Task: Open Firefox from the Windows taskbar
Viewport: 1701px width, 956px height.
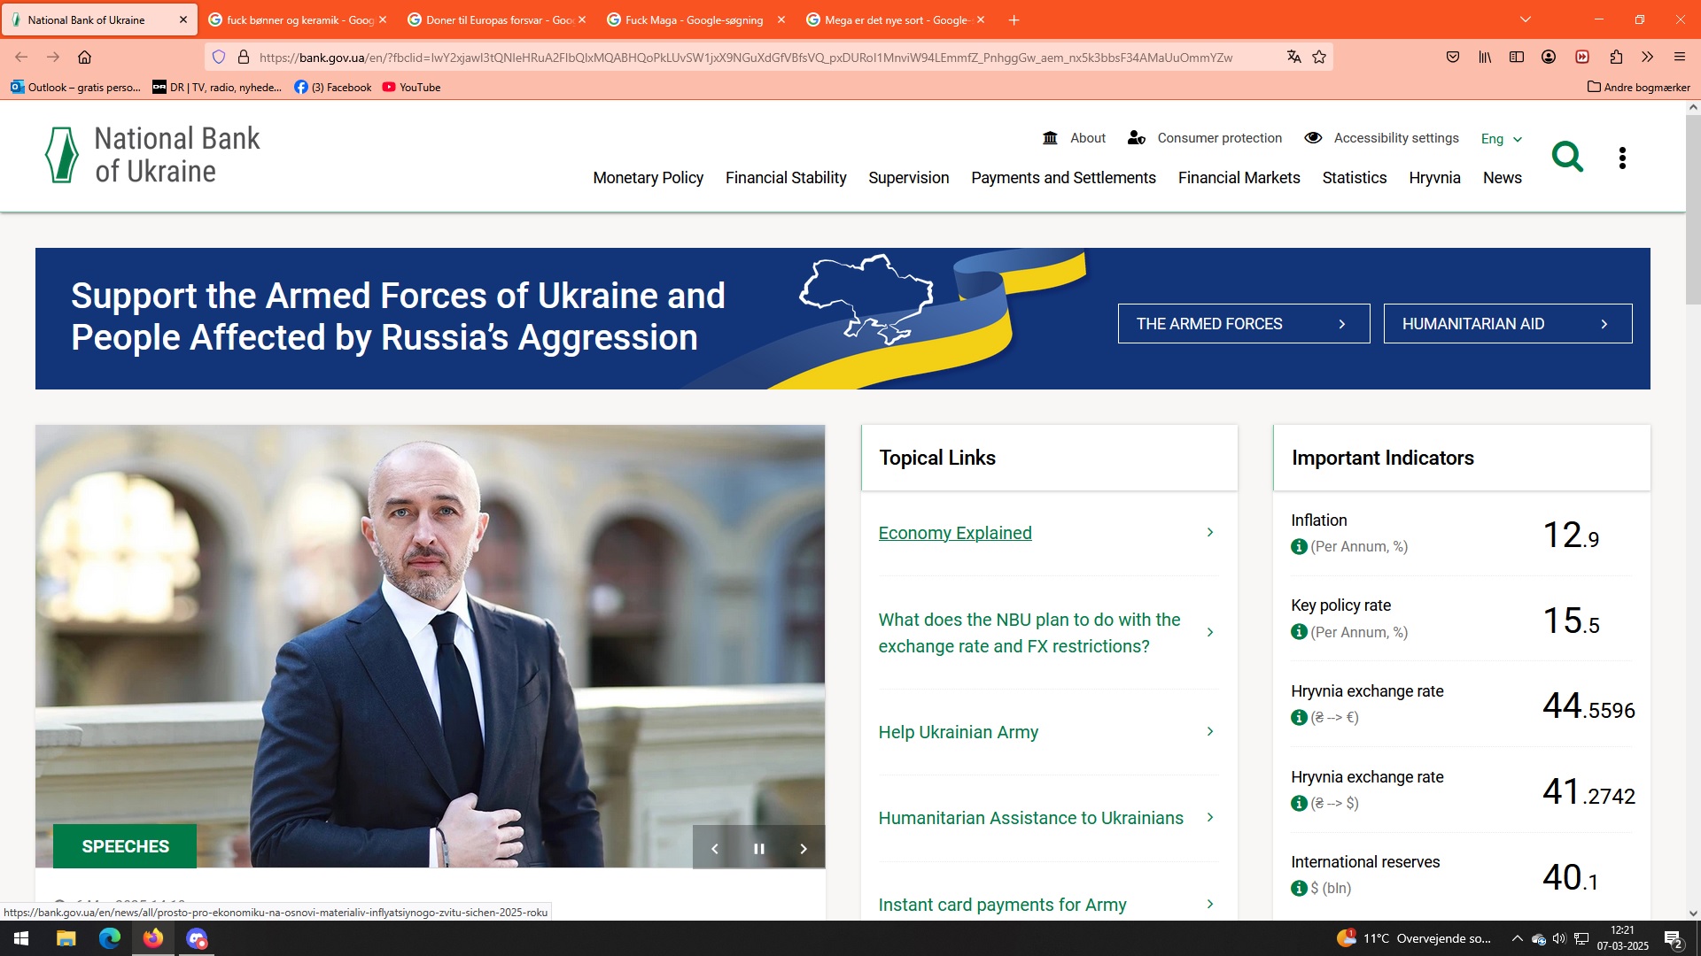Action: click(153, 938)
